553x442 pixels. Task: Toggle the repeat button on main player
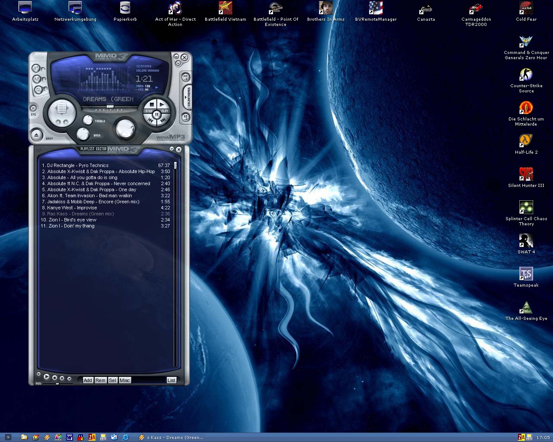coord(38,89)
